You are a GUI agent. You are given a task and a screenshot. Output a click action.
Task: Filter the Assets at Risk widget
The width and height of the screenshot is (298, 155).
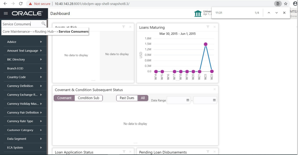pyautogui.click(x=124, y=27)
